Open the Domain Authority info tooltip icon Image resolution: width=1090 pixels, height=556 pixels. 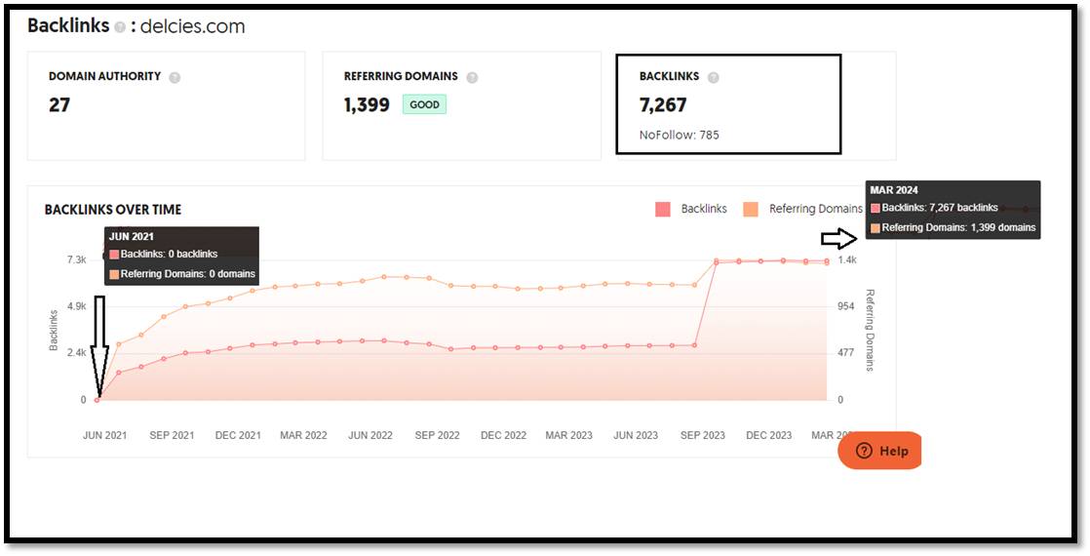coord(175,77)
